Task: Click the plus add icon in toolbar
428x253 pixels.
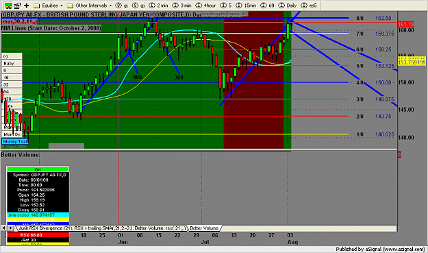Action: pos(27,5)
